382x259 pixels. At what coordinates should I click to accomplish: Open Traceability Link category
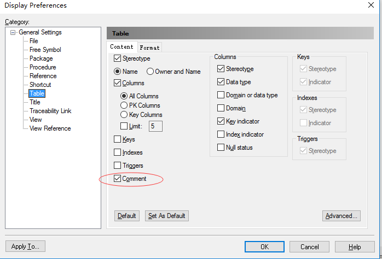(x=50, y=111)
